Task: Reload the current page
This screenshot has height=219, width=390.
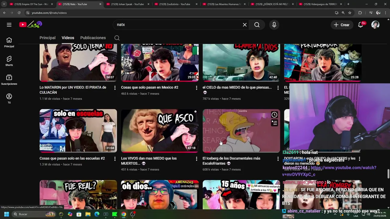Action: [x=19, y=13]
